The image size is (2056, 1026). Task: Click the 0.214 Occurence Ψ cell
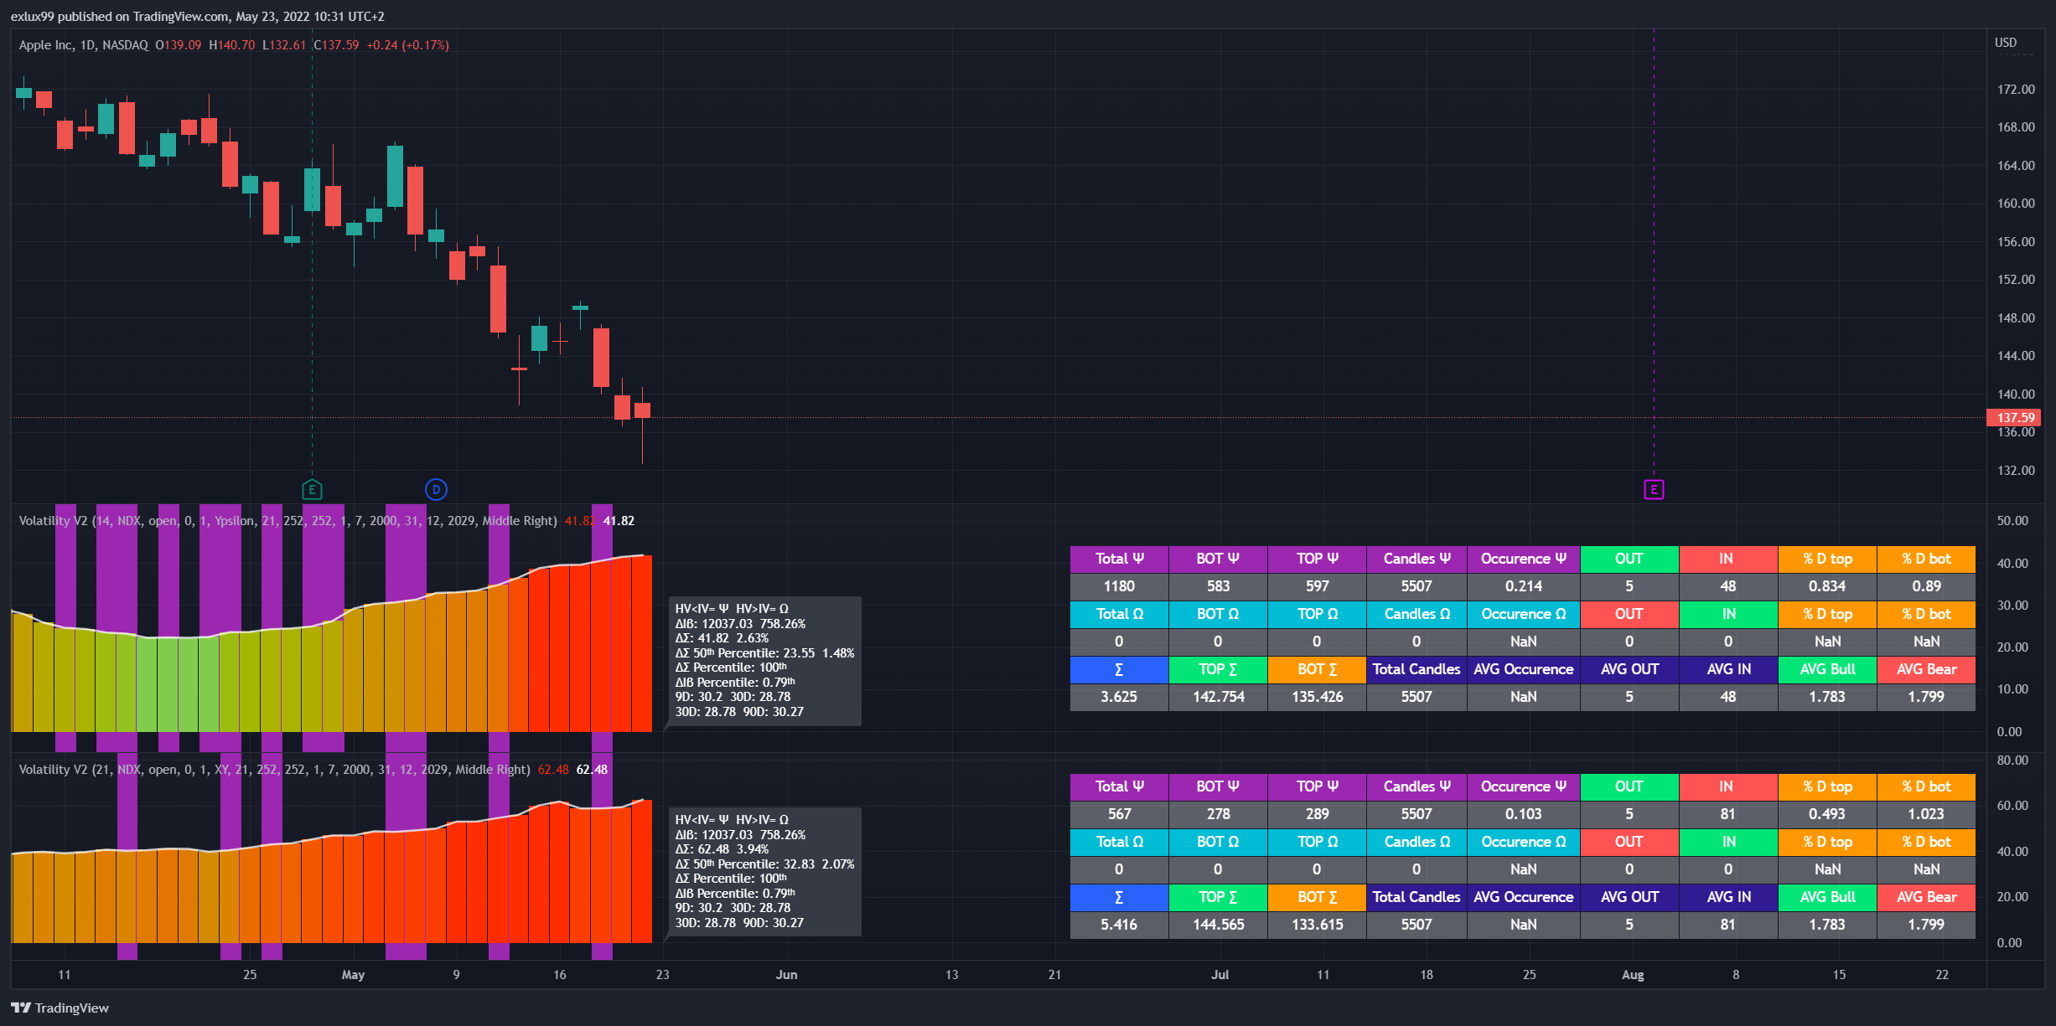(x=1524, y=586)
